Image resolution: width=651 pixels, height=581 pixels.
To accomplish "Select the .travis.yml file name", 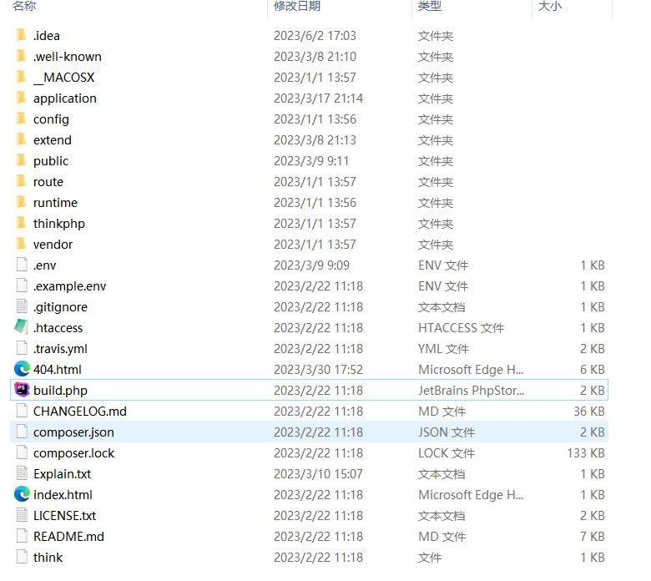I will click(x=60, y=349).
